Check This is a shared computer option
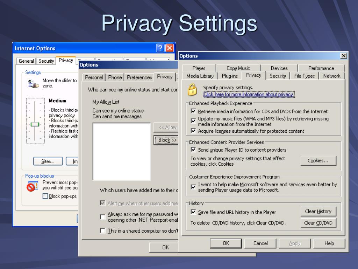The width and height of the screenshot is (358, 269). (x=102, y=230)
